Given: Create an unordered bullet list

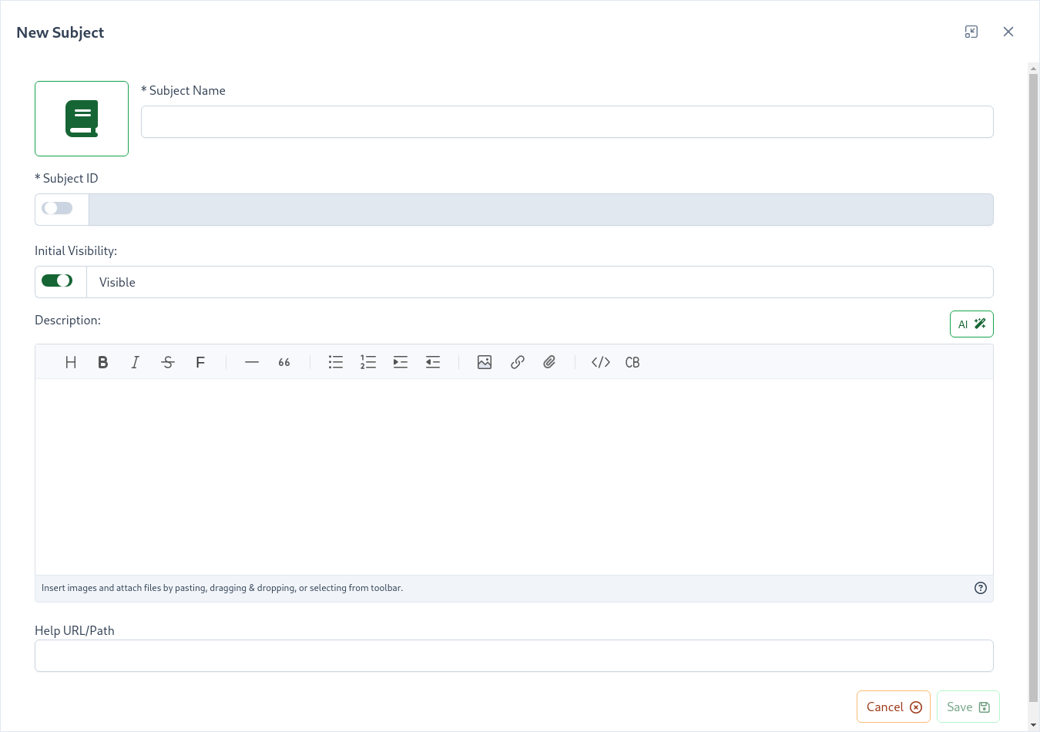Looking at the screenshot, I should tap(336, 362).
